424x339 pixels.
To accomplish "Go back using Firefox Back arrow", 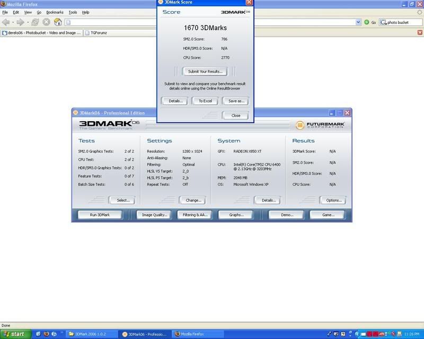I will [x=6, y=22].
